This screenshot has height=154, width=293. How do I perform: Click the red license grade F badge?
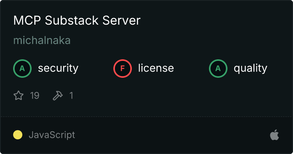123,69
